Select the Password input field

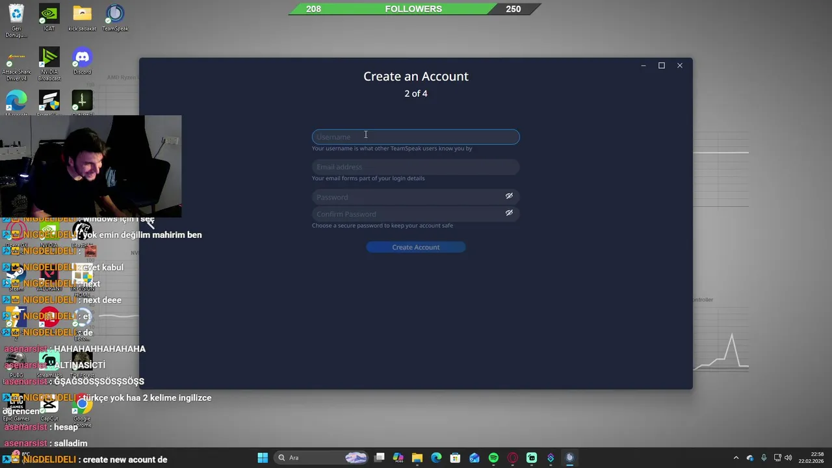coord(415,197)
